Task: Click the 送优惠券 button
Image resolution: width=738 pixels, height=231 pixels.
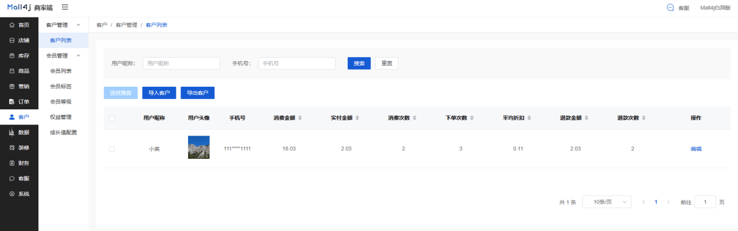Action: point(121,93)
